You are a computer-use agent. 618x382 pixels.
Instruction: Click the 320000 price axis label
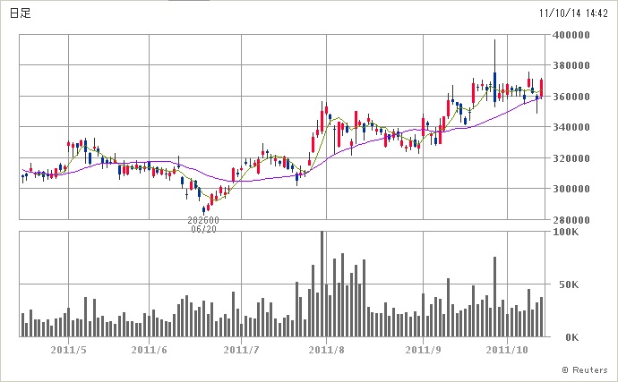571,158
